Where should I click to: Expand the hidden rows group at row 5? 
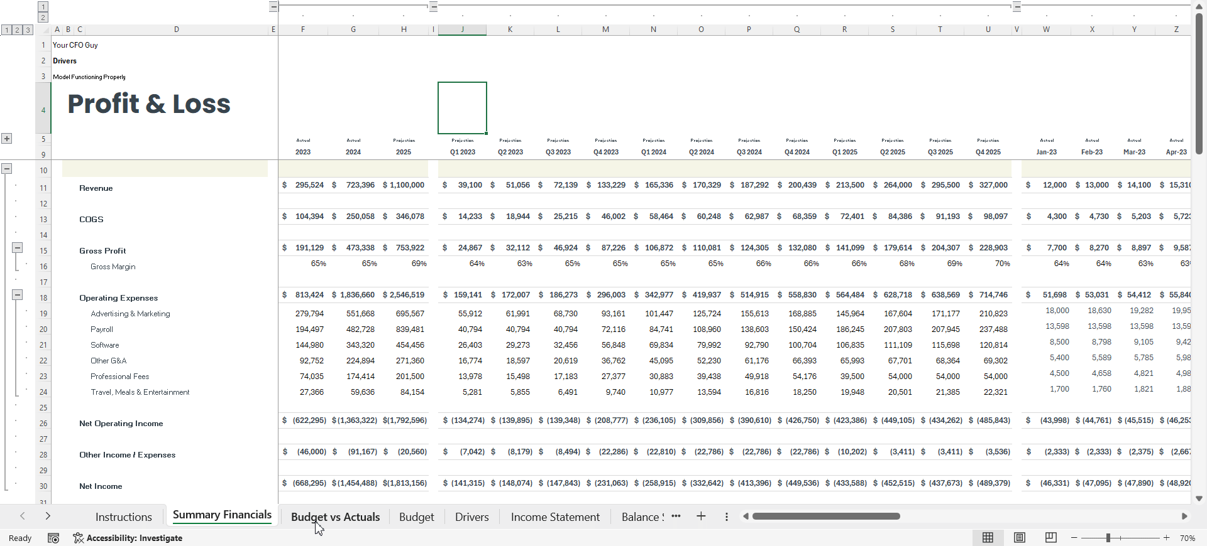pyautogui.click(x=6, y=139)
